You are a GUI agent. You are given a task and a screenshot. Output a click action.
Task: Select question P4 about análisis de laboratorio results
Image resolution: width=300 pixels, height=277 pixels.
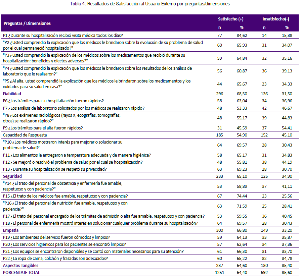tap(97, 71)
